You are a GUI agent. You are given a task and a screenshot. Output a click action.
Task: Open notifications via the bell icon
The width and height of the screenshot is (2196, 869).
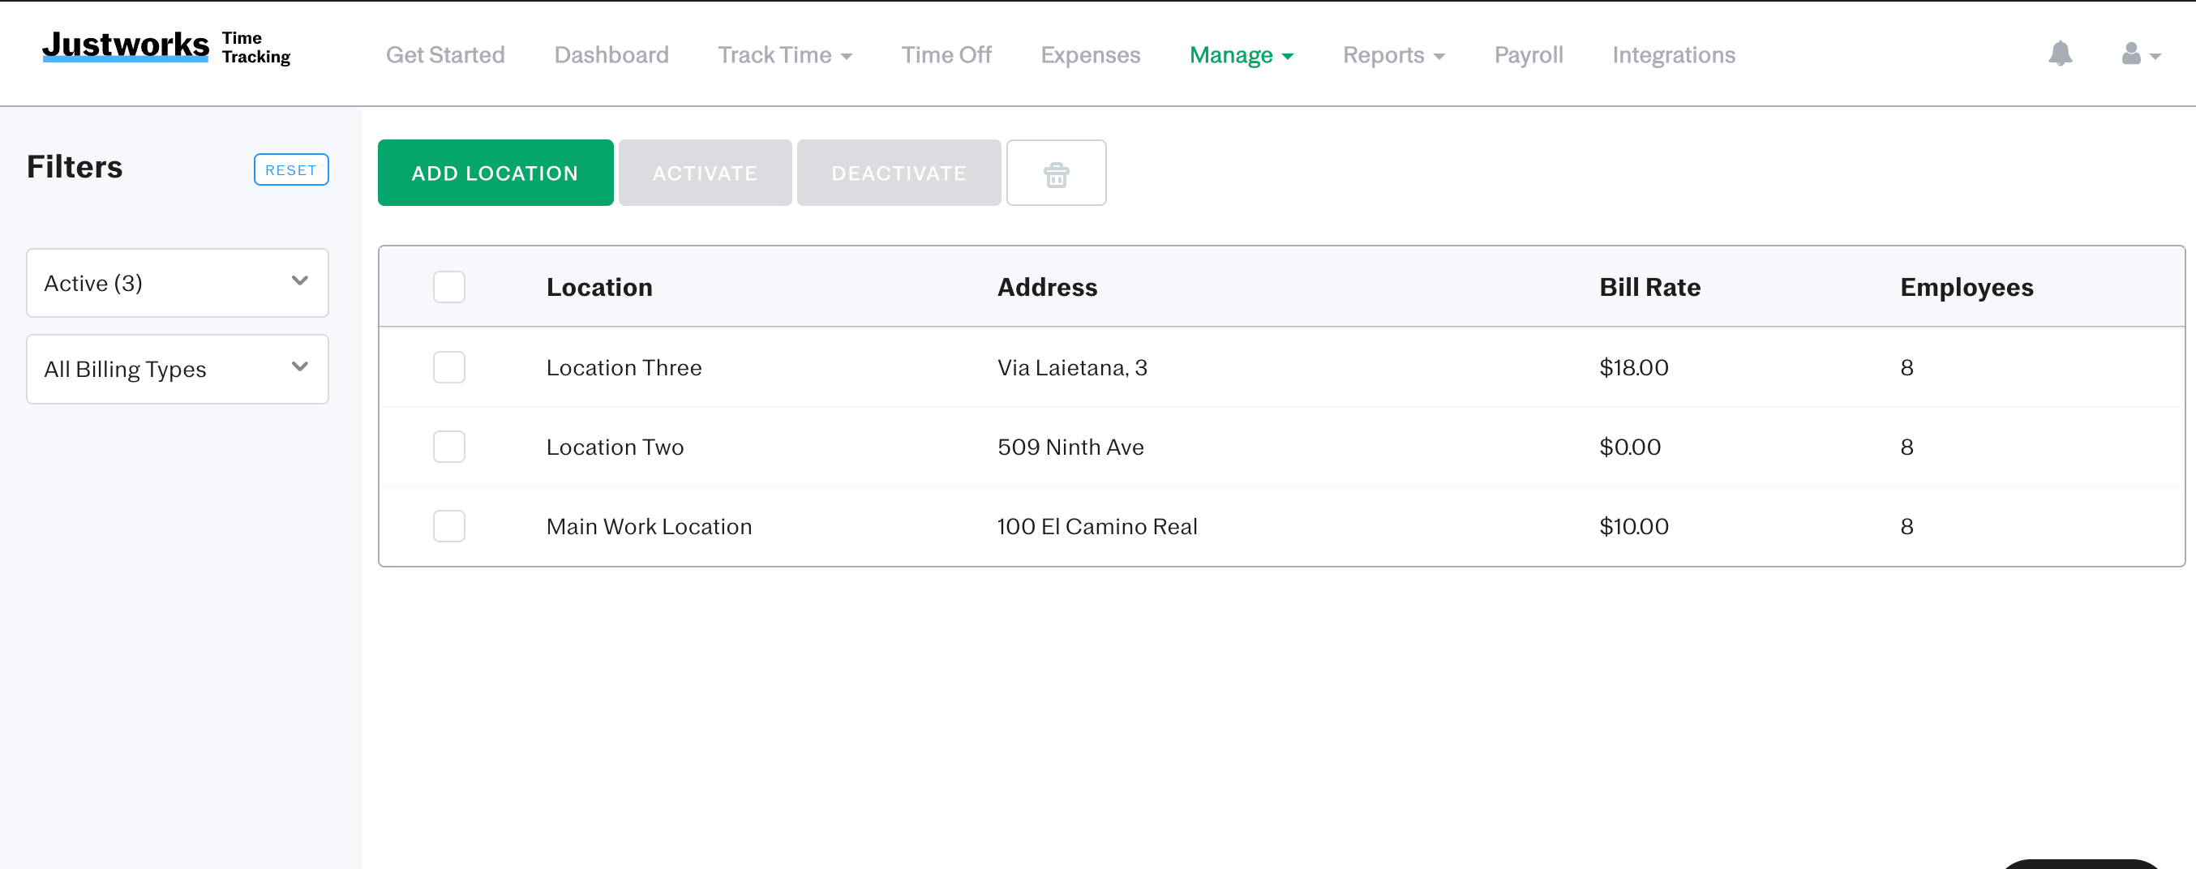pos(2061,54)
